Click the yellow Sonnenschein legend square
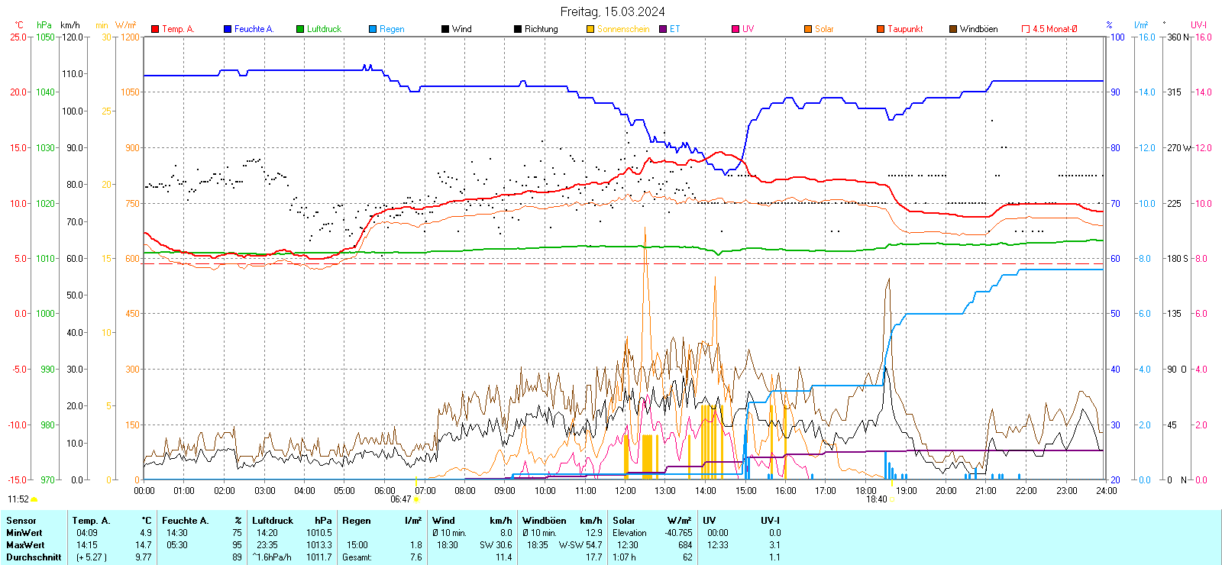The image size is (1222, 565). 590,29
